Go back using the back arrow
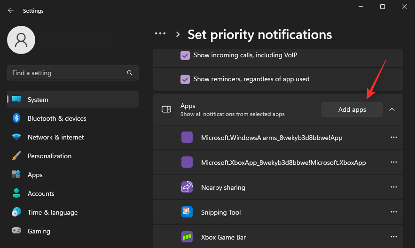This screenshot has width=415, height=248. click(x=10, y=10)
